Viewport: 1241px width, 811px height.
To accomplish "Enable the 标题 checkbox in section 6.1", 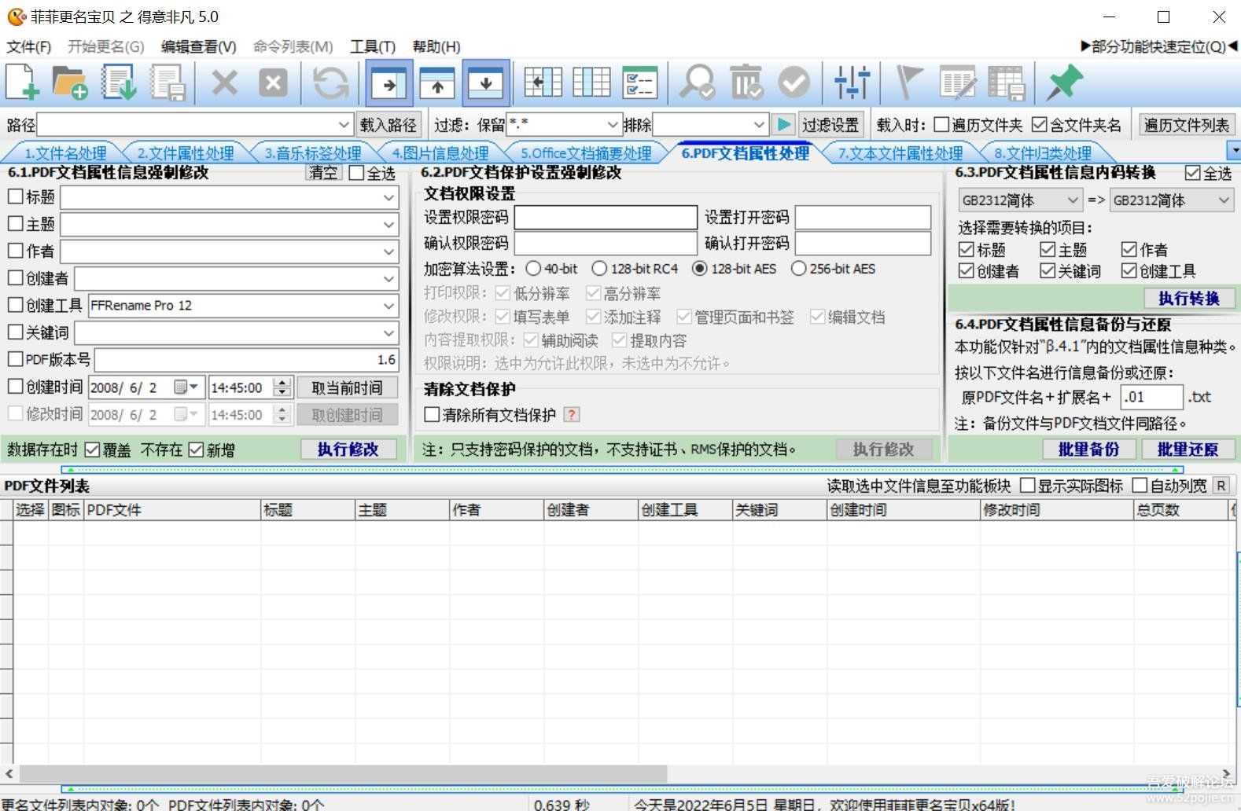I will pyautogui.click(x=16, y=197).
